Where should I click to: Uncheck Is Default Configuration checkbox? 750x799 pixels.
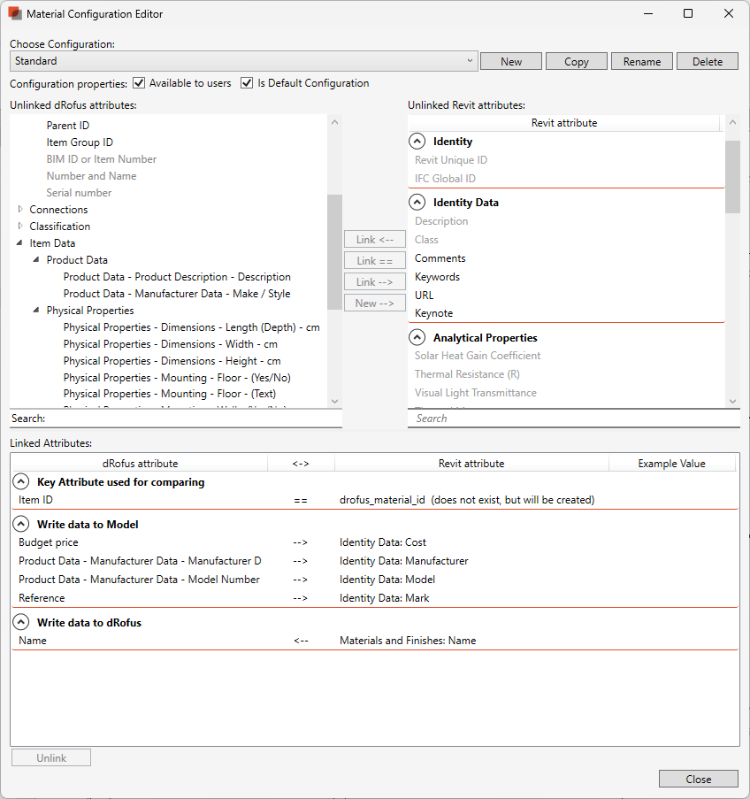(247, 83)
